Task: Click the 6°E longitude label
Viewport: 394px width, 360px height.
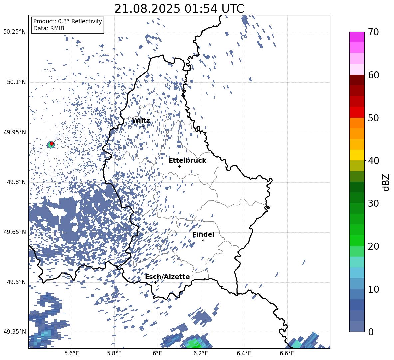Action: pos(157,353)
